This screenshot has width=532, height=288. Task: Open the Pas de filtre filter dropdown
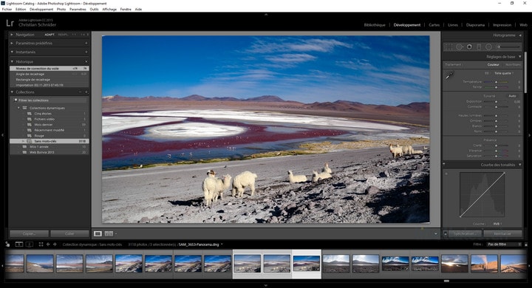504,244
